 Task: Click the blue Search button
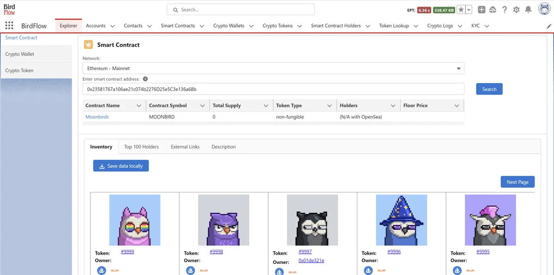click(x=489, y=89)
